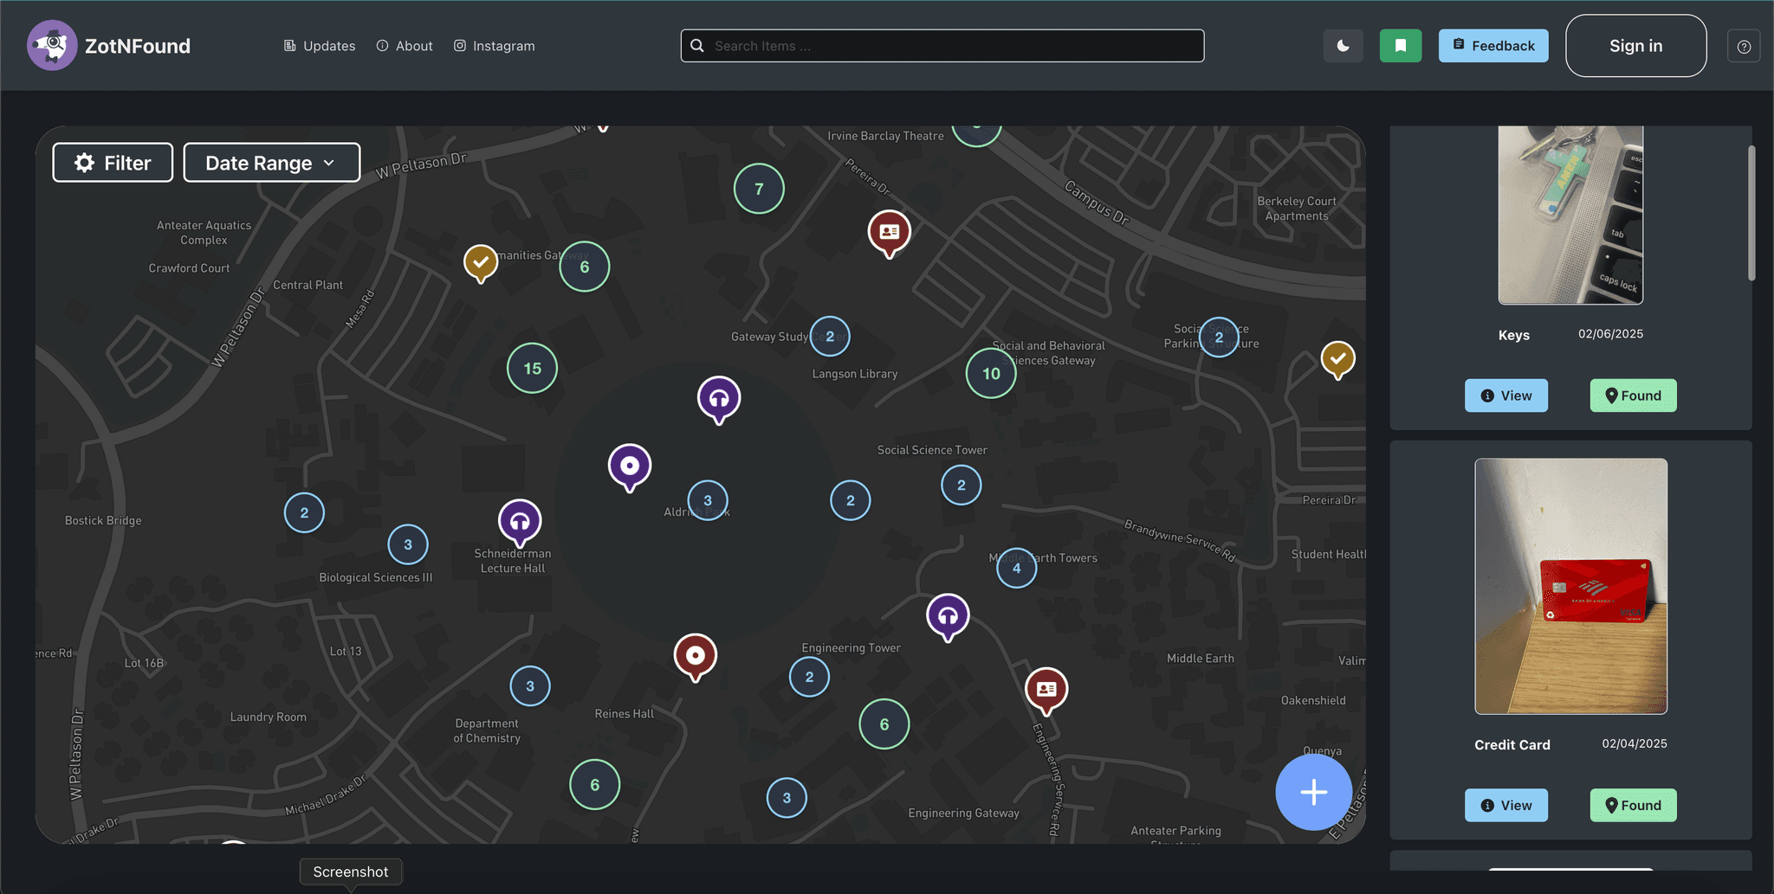1774x894 pixels.
Task: Click the Credit Card item title
Action: pos(1512,744)
